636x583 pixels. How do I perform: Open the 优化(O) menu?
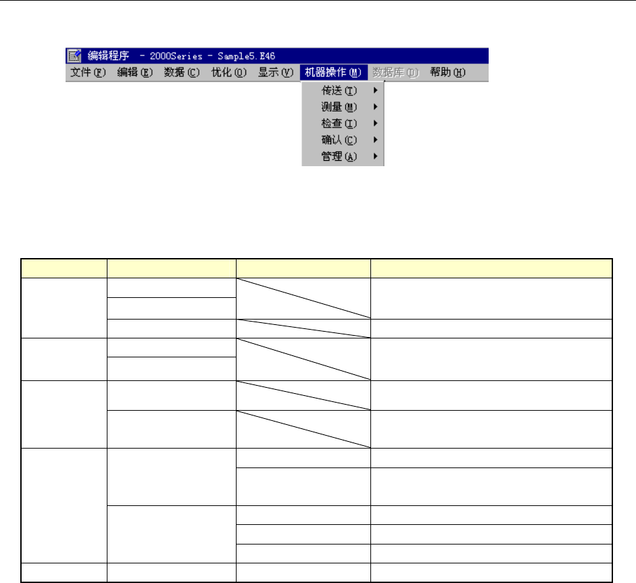228,72
